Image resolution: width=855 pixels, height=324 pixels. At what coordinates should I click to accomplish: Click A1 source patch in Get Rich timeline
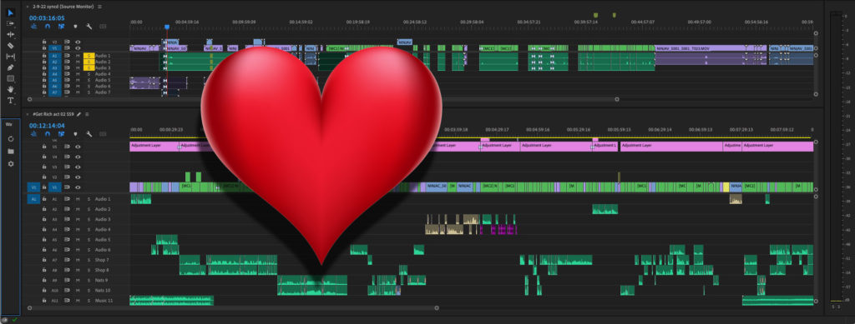pos(33,200)
